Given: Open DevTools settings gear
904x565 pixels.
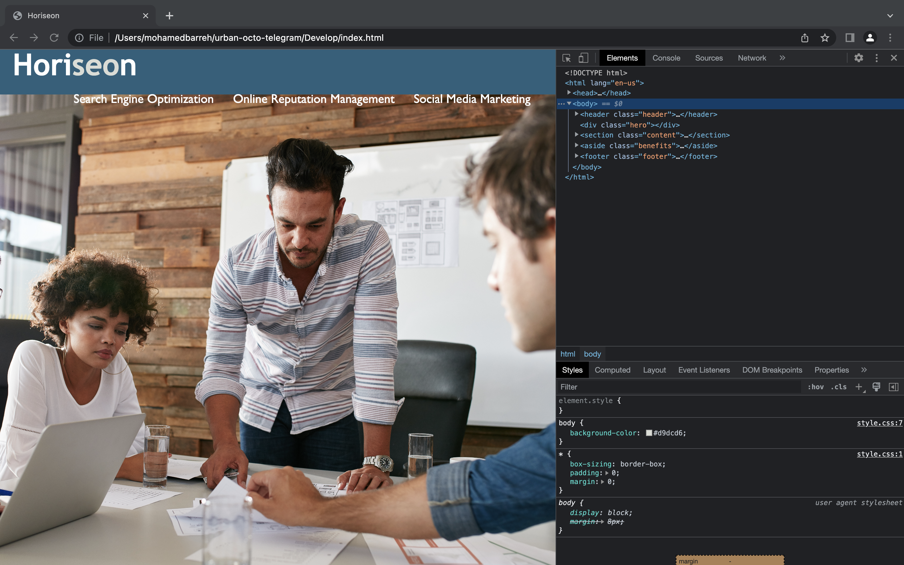Looking at the screenshot, I should click(858, 58).
